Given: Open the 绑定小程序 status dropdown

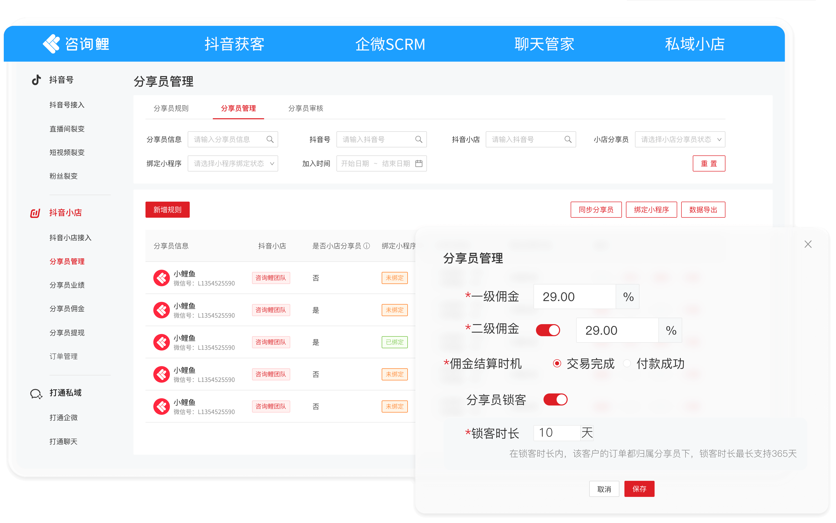Looking at the screenshot, I should pyautogui.click(x=233, y=163).
